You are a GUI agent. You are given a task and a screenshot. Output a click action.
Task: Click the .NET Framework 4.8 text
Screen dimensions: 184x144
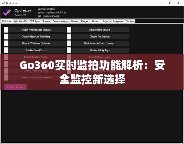pyautogui.click(x=48, y=16)
